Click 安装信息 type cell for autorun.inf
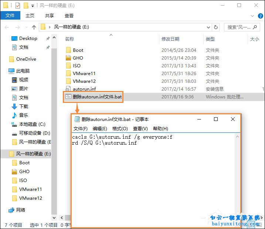265x229 pixels. click(215, 89)
